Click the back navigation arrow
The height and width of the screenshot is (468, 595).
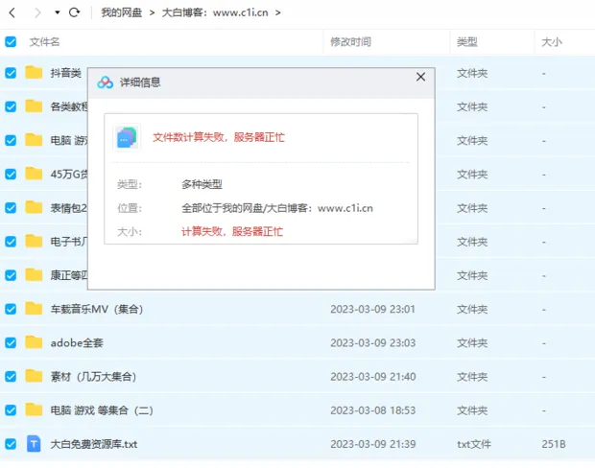(13, 12)
